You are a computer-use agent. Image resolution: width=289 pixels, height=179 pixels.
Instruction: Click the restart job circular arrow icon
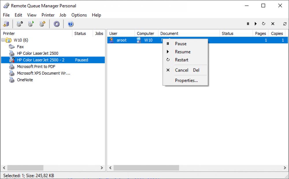pos(263,24)
